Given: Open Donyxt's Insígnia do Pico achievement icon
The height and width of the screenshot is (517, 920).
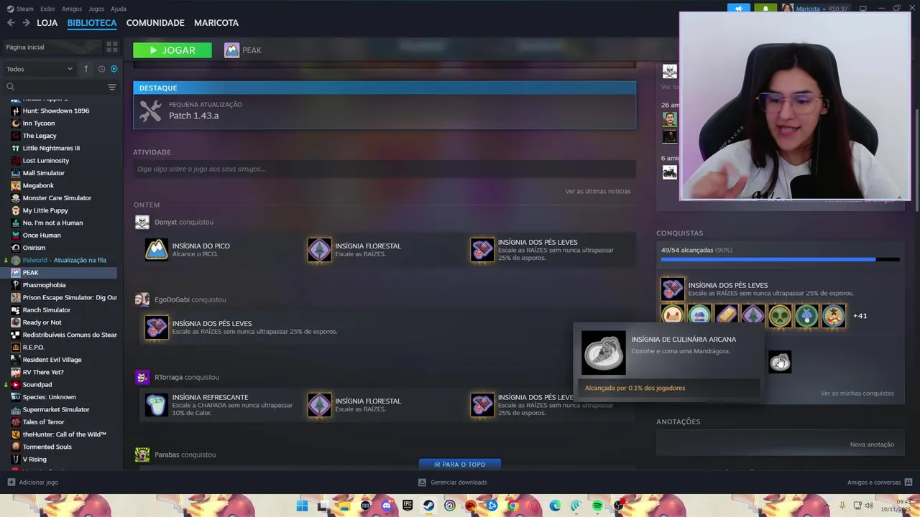Looking at the screenshot, I should tap(157, 250).
